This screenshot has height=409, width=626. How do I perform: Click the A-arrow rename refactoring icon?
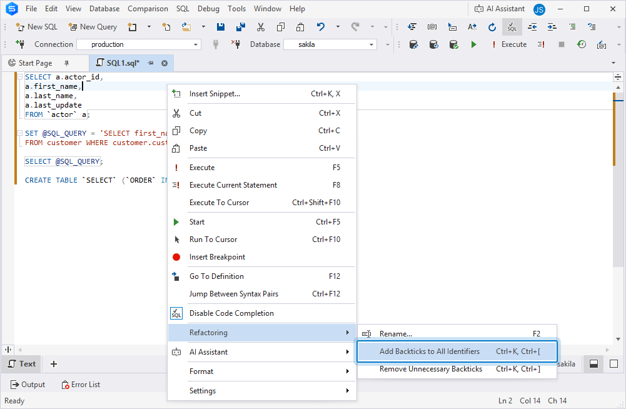coord(472,27)
